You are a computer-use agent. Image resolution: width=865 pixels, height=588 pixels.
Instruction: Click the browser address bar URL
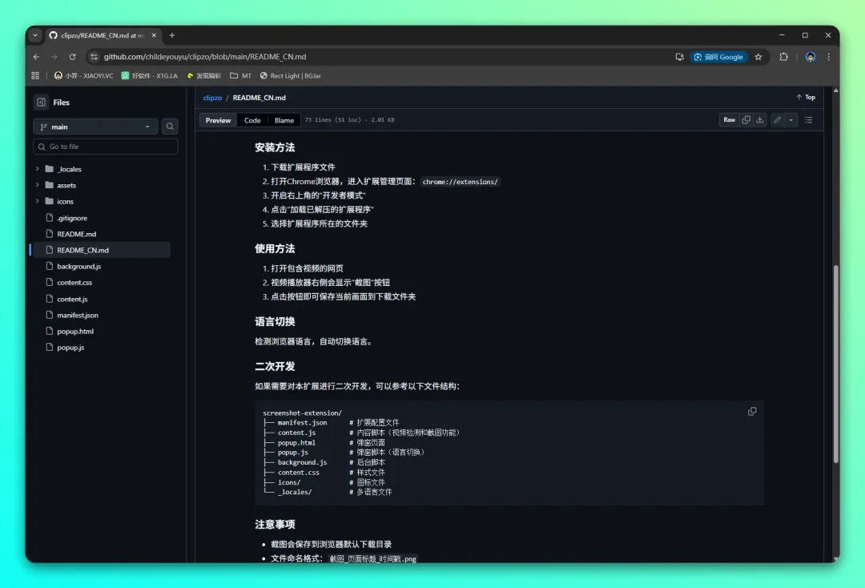point(205,57)
